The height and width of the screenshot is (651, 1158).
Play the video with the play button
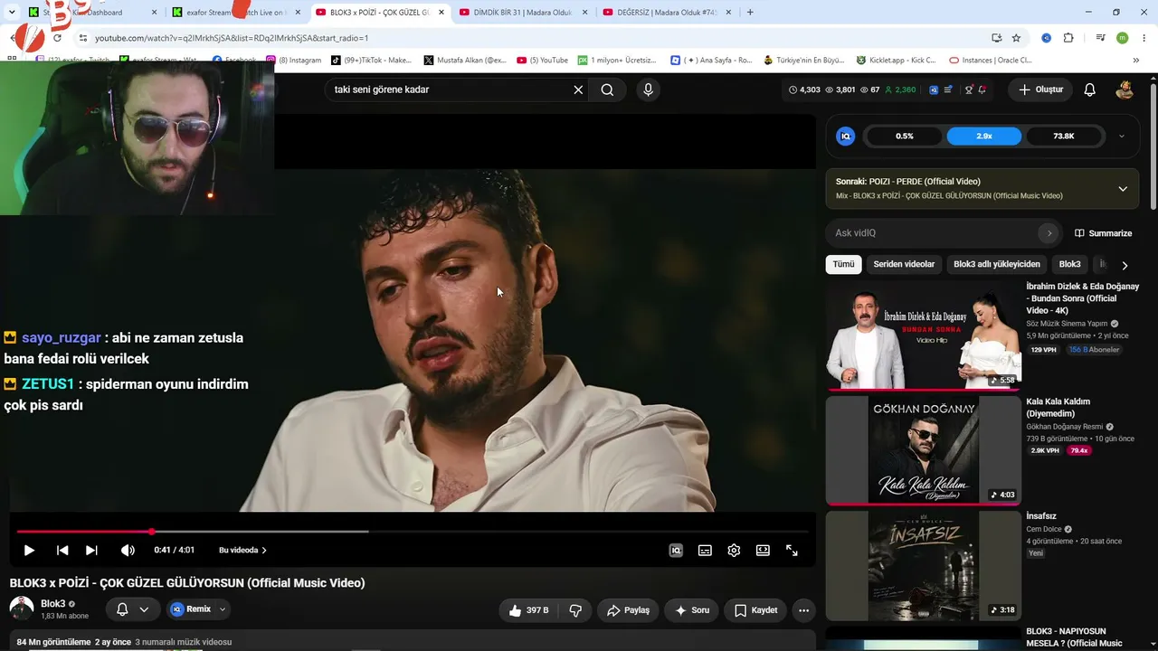pyautogui.click(x=29, y=550)
